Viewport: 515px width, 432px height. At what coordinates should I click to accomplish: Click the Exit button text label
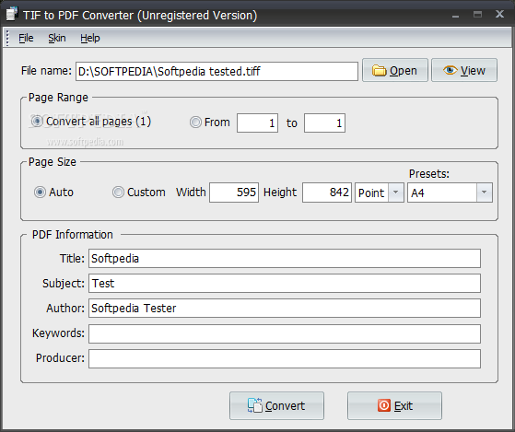[x=404, y=405]
